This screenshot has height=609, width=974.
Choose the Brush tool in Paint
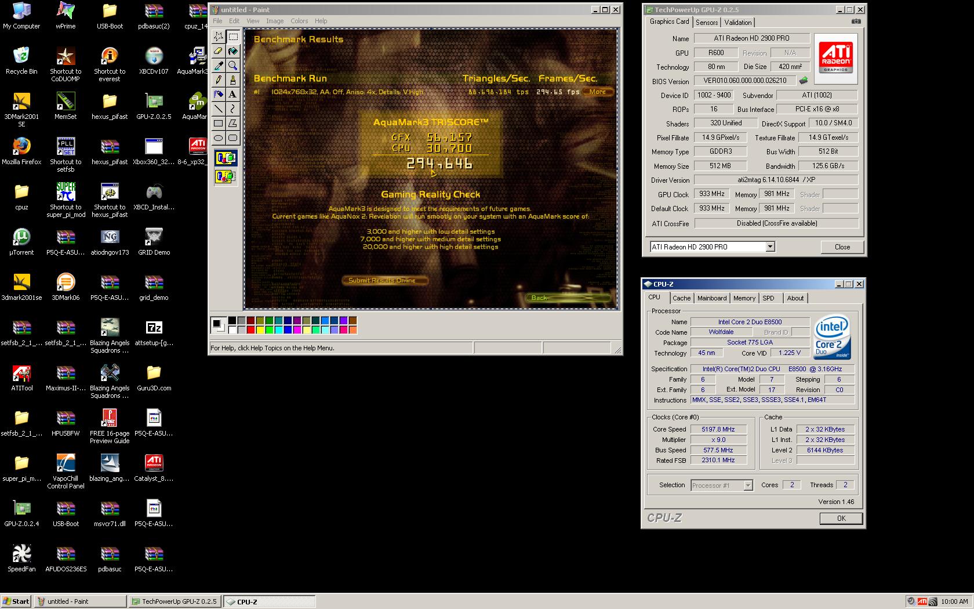coord(233,80)
